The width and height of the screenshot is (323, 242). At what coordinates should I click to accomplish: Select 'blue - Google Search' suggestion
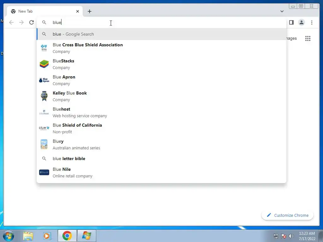tap(161, 34)
